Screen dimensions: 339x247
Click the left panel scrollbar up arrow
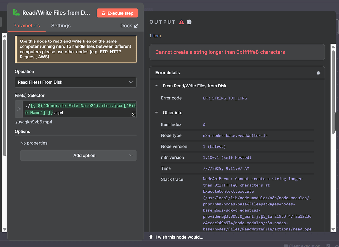(x=4, y=35)
